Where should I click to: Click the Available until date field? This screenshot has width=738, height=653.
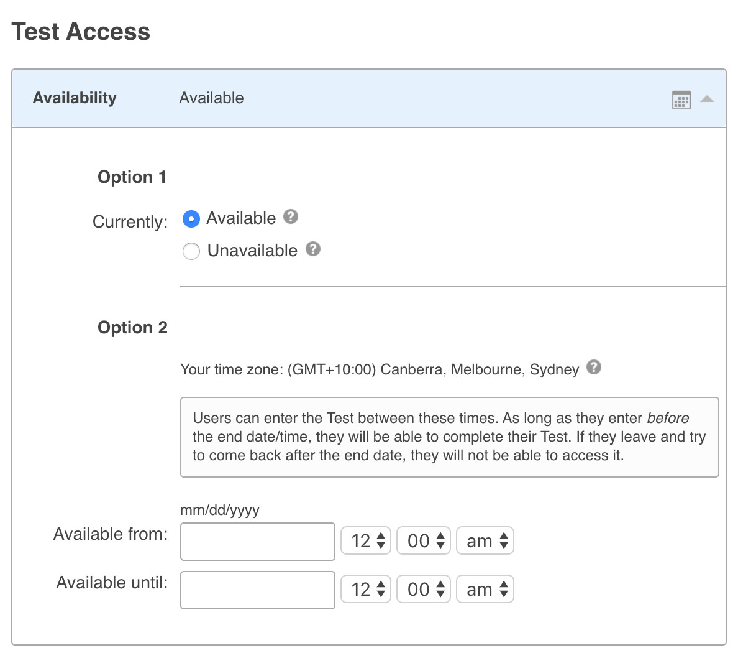(257, 590)
